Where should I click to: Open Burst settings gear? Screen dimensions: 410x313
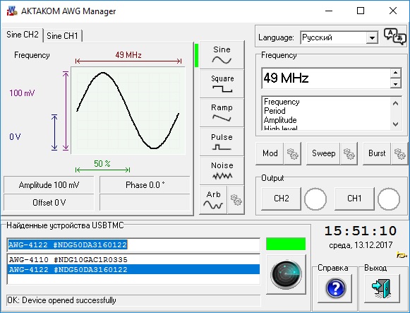point(399,153)
